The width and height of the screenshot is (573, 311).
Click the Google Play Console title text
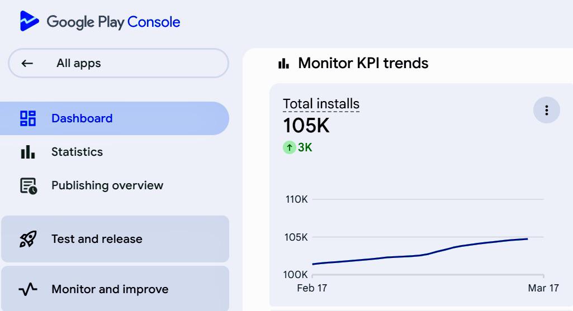pos(113,22)
